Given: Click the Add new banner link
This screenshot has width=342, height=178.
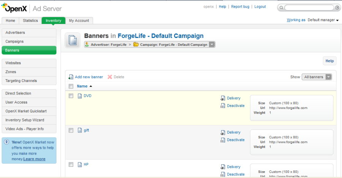Looking at the screenshot, I should pos(89,77).
